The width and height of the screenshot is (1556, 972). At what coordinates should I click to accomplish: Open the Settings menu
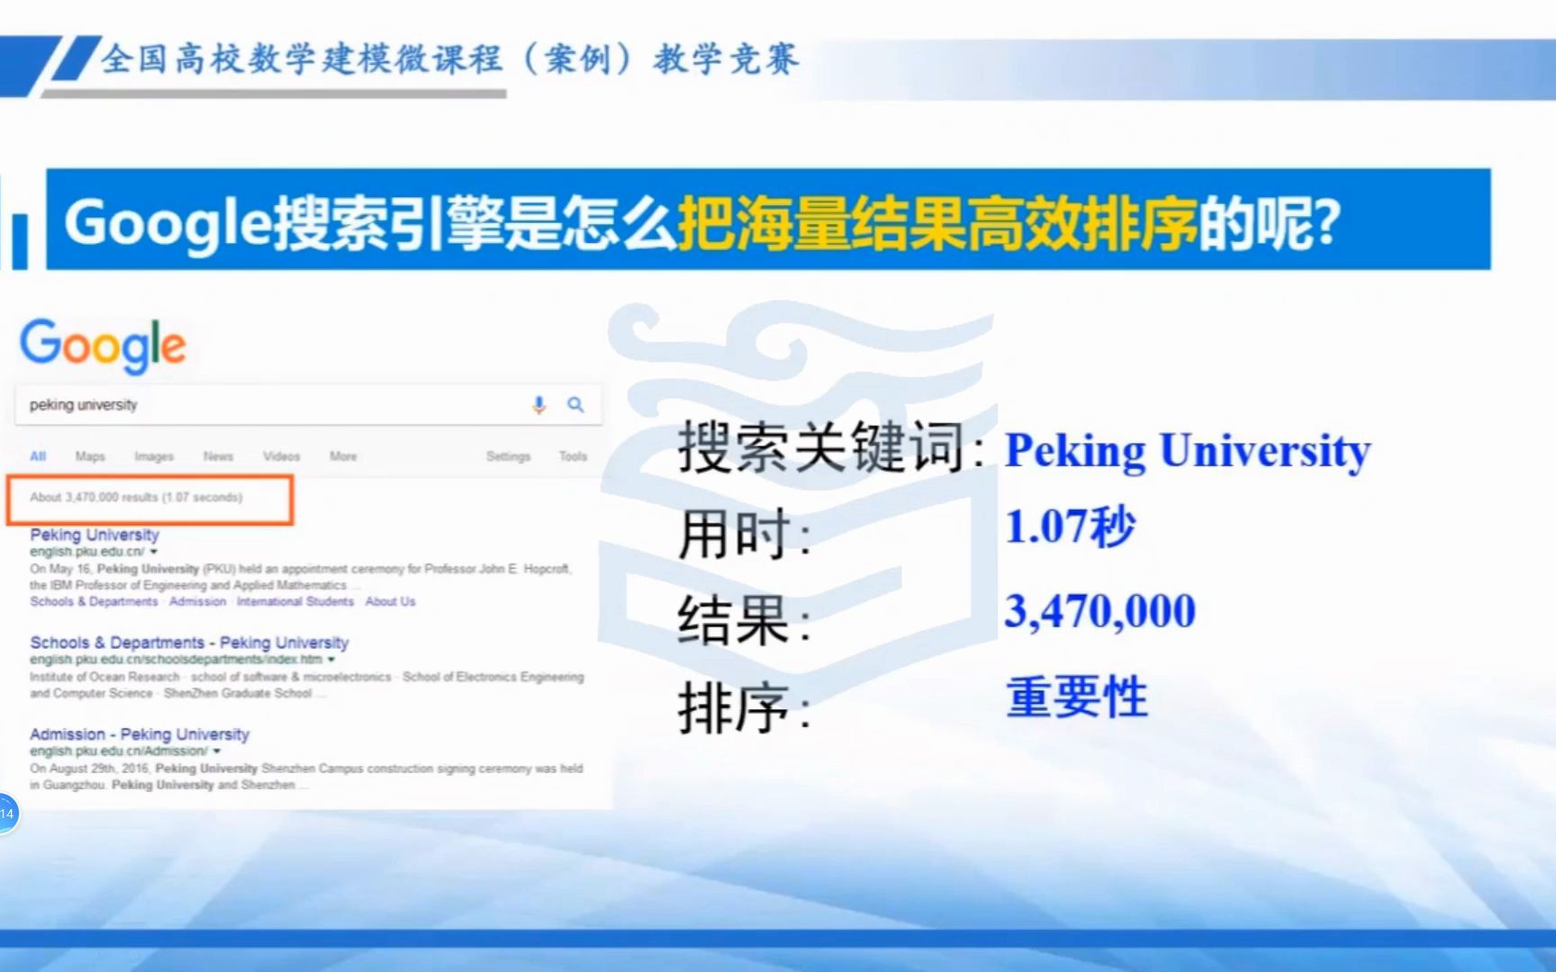pos(508,456)
